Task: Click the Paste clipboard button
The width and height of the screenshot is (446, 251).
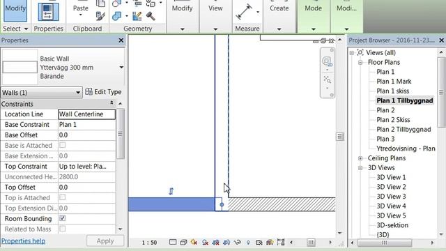Action: point(81,8)
